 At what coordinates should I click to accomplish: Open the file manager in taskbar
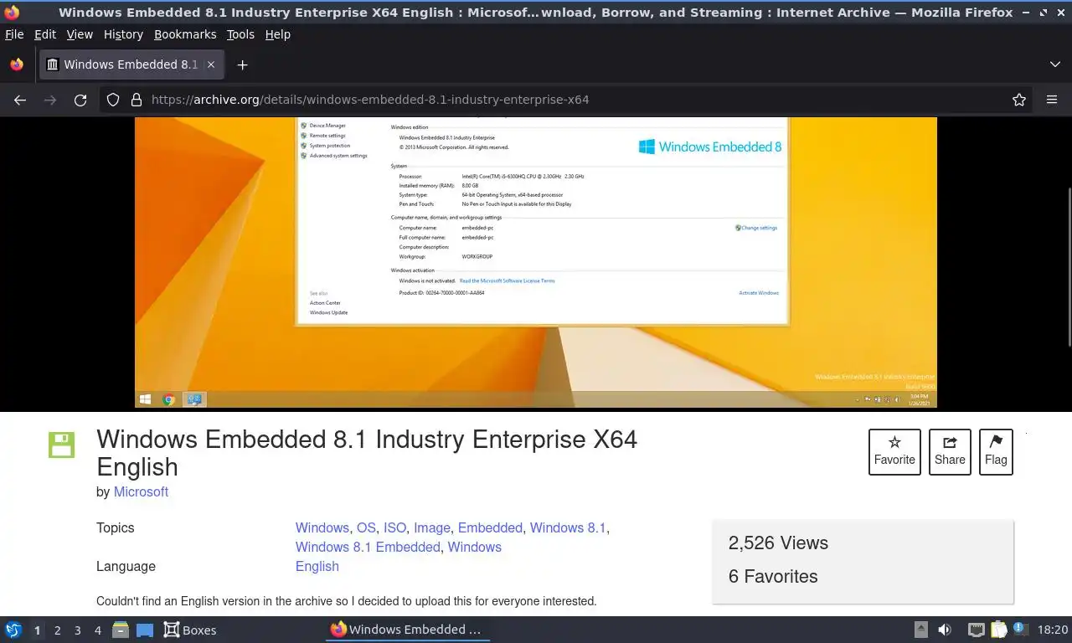coord(121,630)
